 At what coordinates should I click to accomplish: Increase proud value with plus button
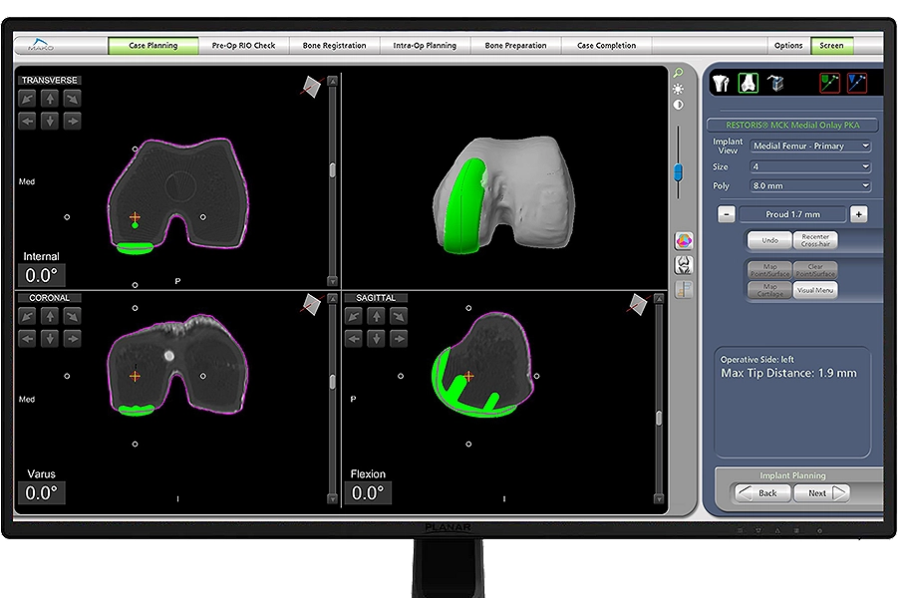pos(858,214)
